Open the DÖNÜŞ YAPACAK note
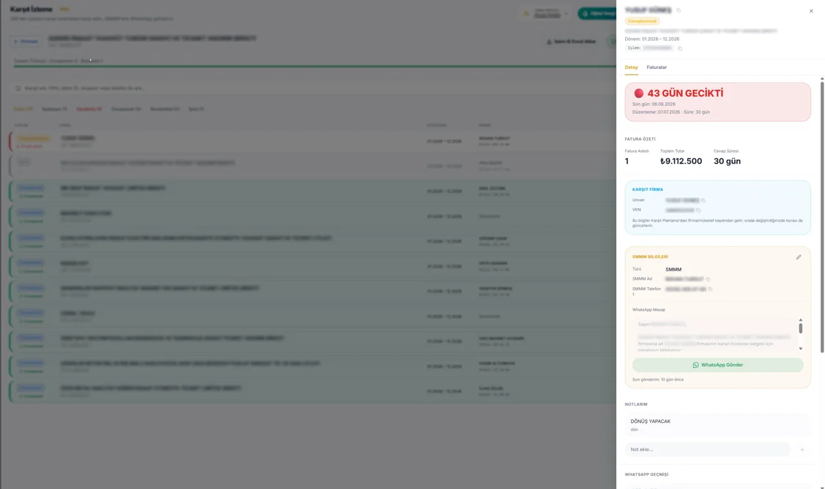Screen dimensions: 825x489 click(x=717, y=425)
